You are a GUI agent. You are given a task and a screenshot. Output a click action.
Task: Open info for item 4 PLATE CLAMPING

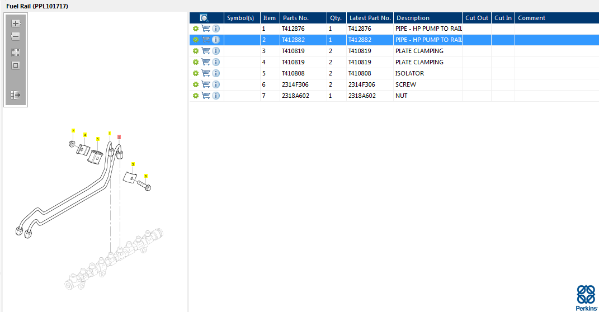[x=216, y=62]
